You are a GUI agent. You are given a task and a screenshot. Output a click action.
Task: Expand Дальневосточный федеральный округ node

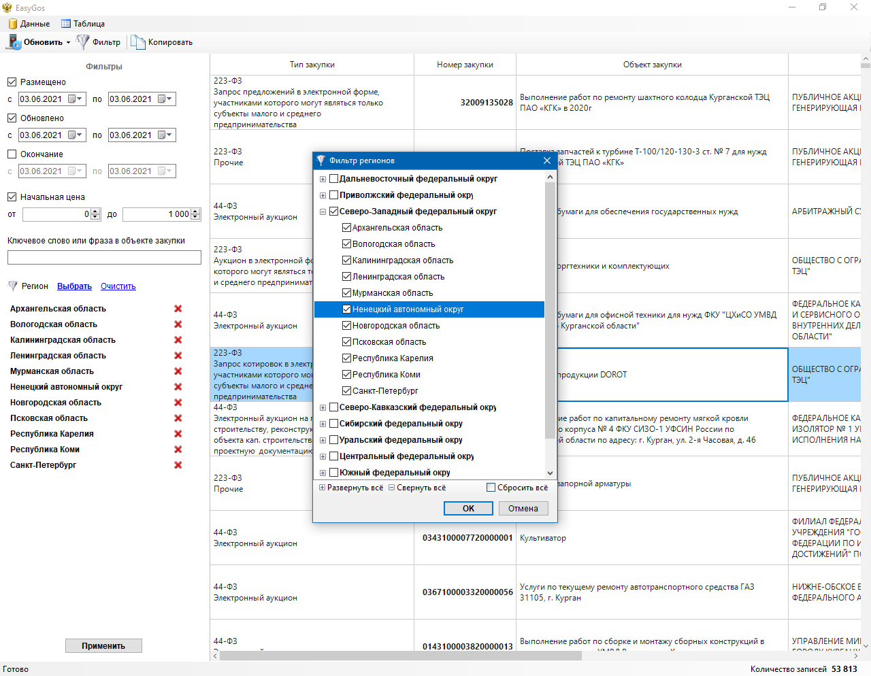point(323,179)
